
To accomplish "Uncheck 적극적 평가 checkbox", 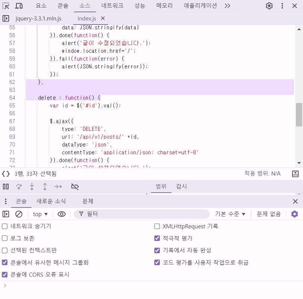I will coord(157,238).
